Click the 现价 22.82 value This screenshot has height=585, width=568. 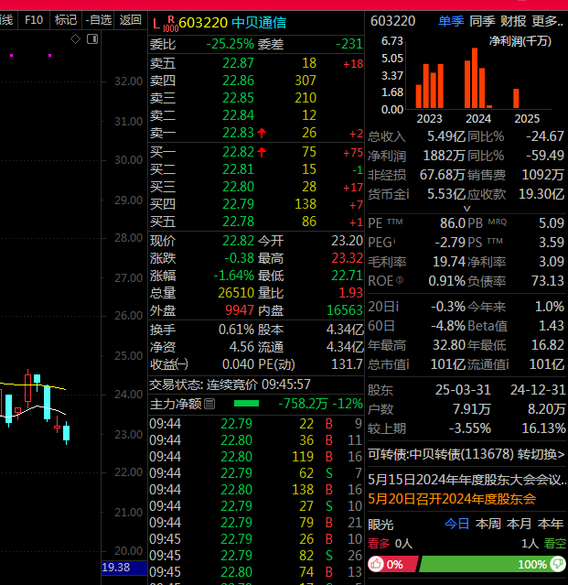(238, 241)
